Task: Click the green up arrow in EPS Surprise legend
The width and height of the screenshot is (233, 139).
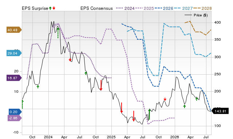Action: point(50,8)
